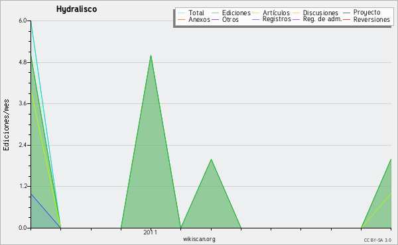Select the Otros legend entry
Screen dimensions: 398x245
[x=230, y=19]
